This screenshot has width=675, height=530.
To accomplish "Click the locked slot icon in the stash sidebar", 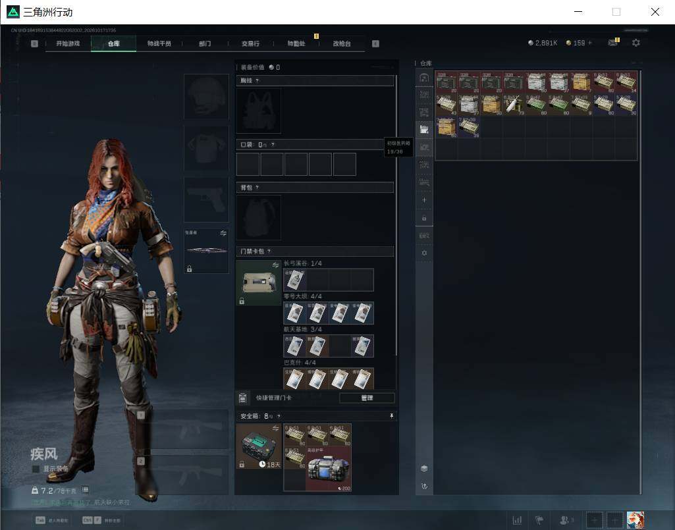I will coord(424,219).
